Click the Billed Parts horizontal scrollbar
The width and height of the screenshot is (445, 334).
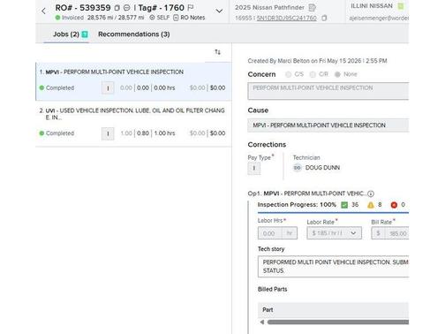point(338,323)
